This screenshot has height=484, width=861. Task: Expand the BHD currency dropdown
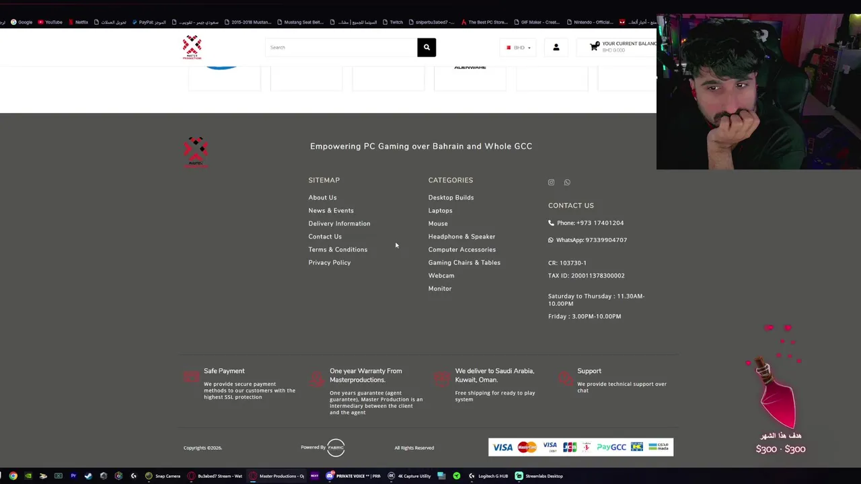[519, 47]
